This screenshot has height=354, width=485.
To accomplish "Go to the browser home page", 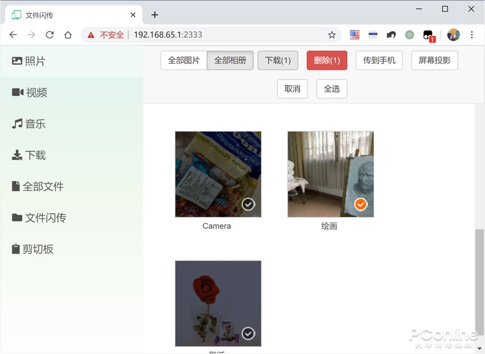I will coord(68,35).
